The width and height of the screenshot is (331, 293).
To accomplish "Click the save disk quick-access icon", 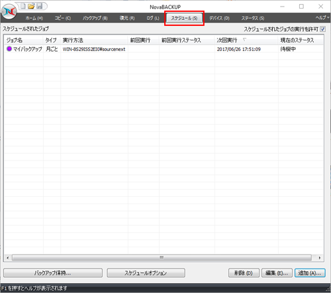I will [x=40, y=6].
